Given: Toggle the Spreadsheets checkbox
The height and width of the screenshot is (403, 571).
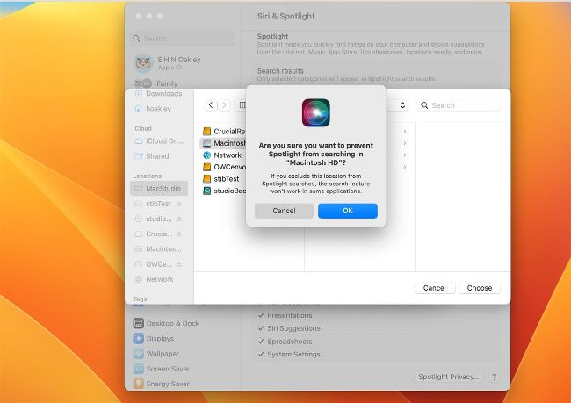Looking at the screenshot, I should point(261,342).
